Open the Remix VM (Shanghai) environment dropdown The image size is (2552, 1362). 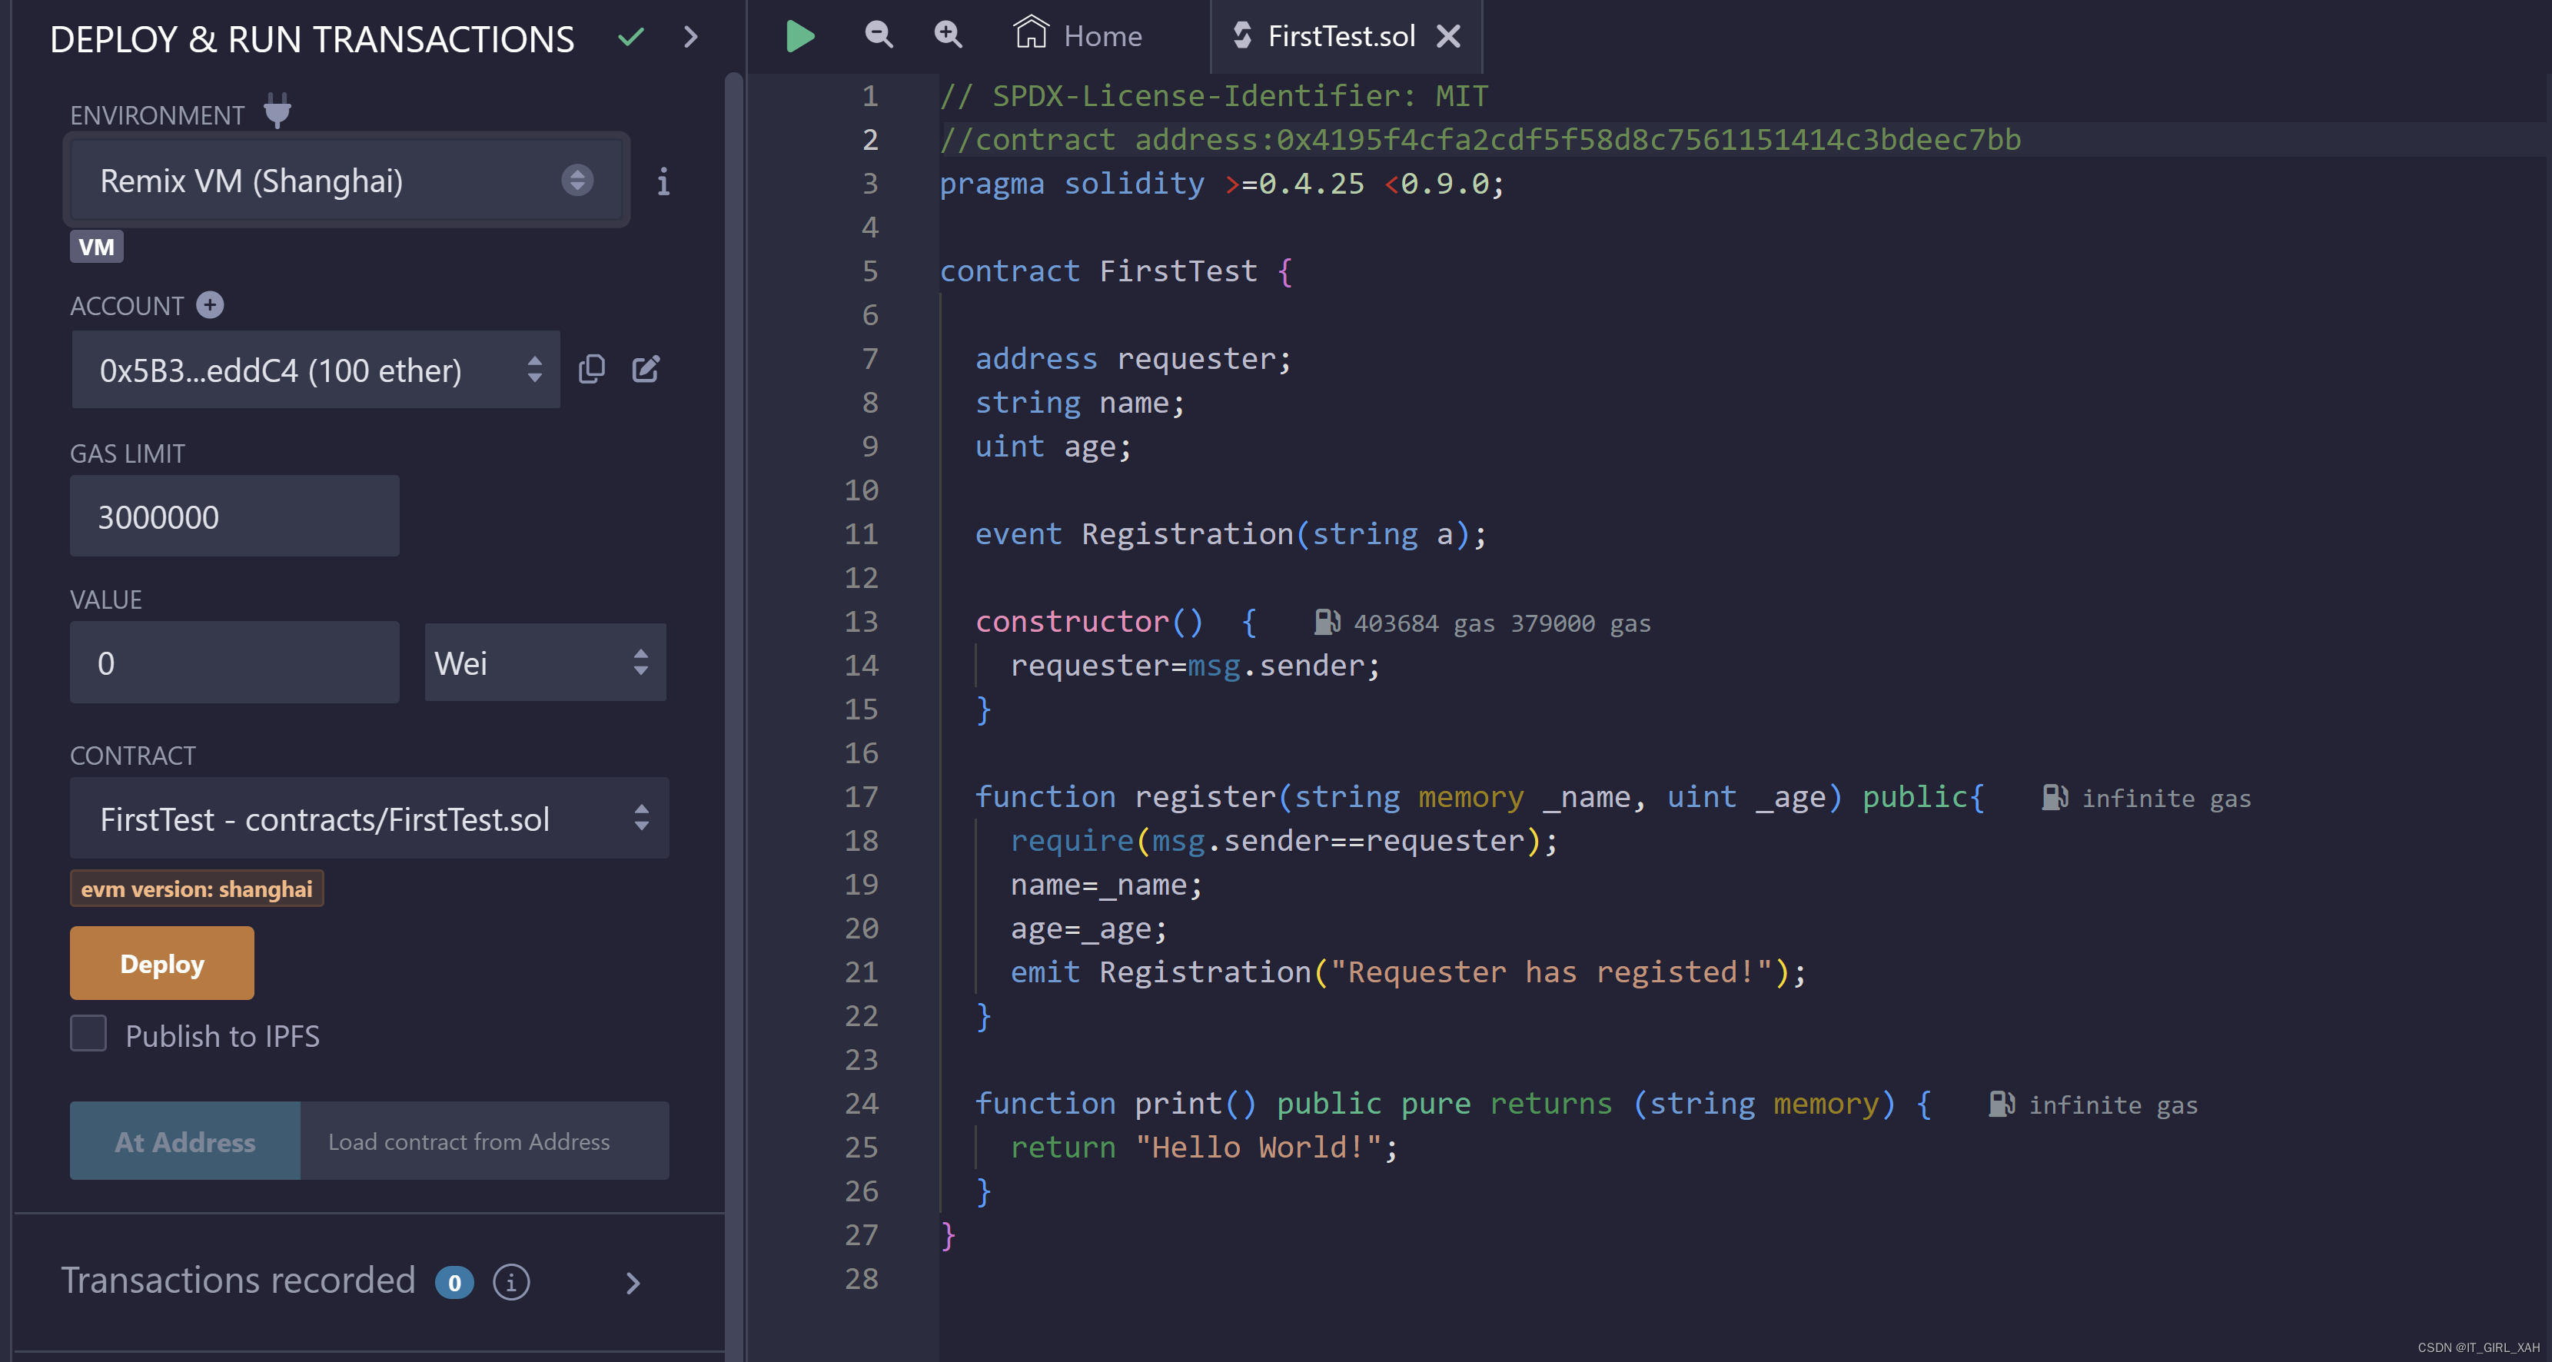(x=346, y=181)
